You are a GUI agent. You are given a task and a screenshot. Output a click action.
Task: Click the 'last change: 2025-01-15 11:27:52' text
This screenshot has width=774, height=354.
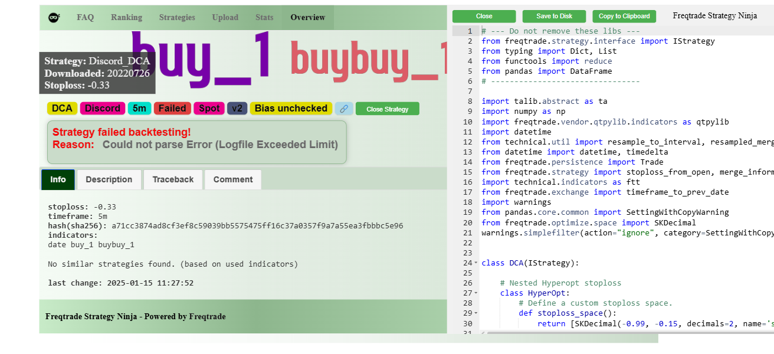(121, 283)
